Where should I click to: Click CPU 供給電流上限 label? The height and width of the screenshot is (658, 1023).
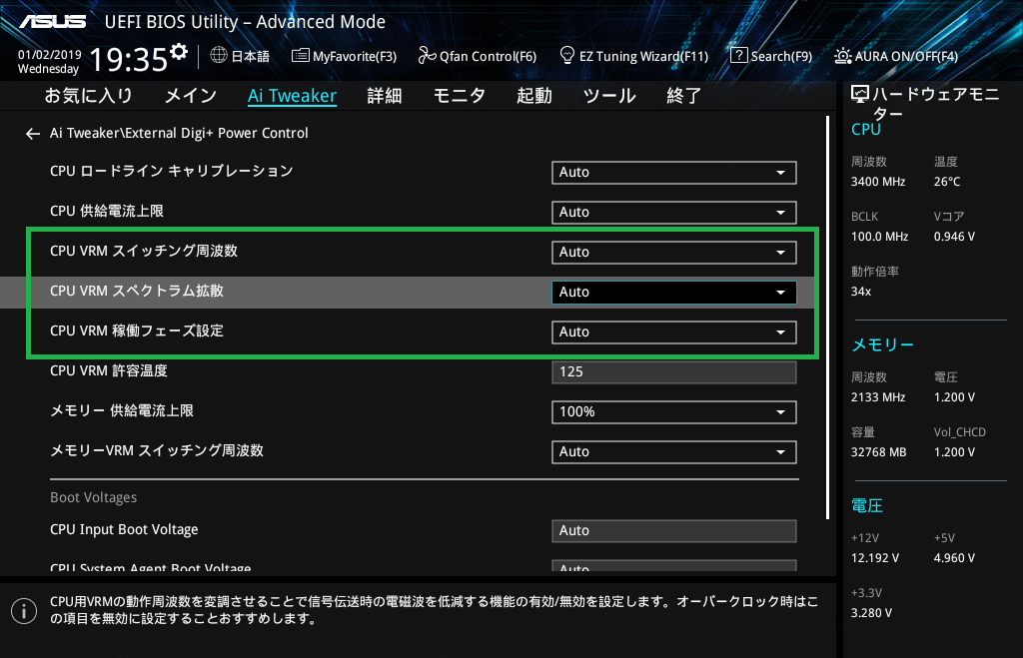coord(107,211)
